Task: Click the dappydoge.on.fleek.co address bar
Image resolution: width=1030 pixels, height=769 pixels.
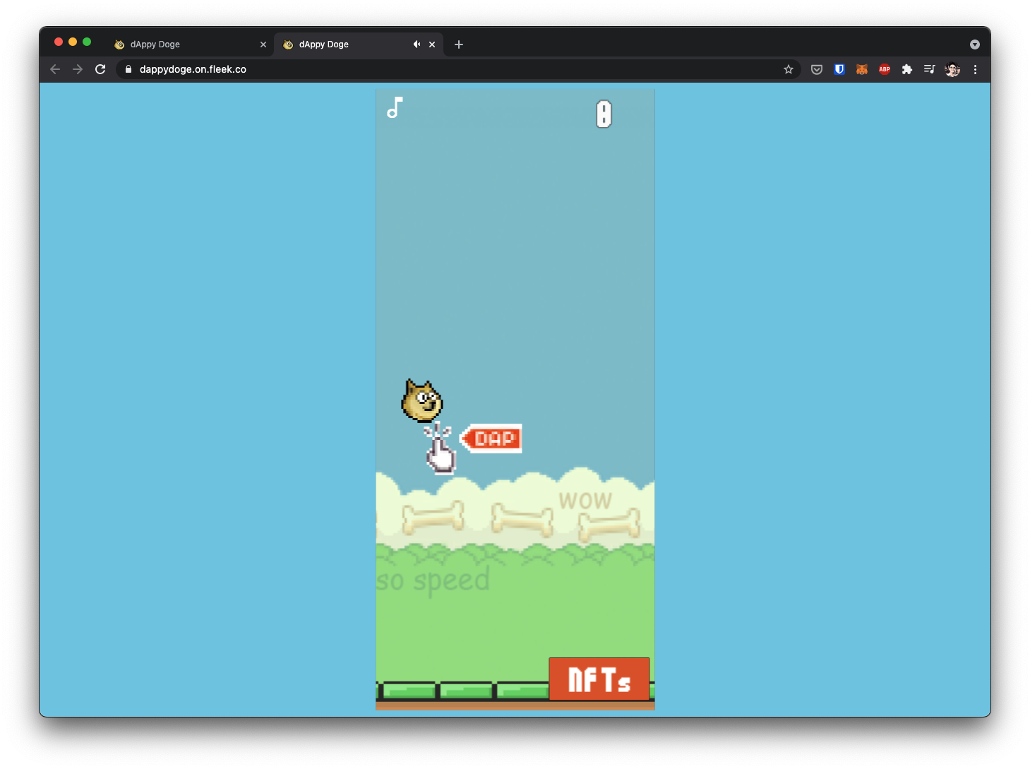Action: click(x=459, y=69)
